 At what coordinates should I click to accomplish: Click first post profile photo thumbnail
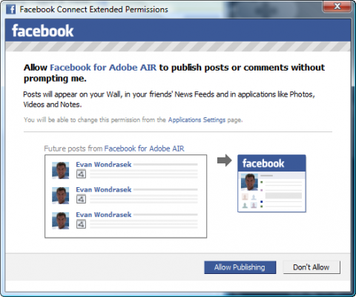[x=61, y=170]
